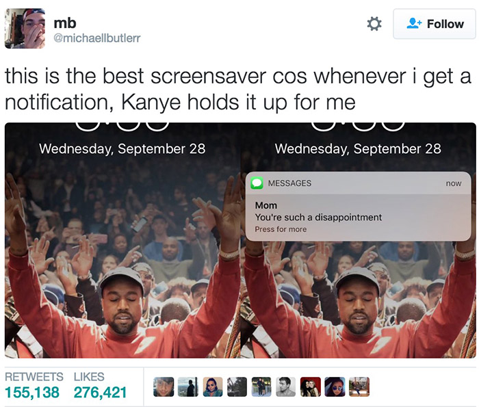The width and height of the screenshot is (479, 407).
Task: Click the @michaellbutlerr handle
Action: click(x=97, y=38)
